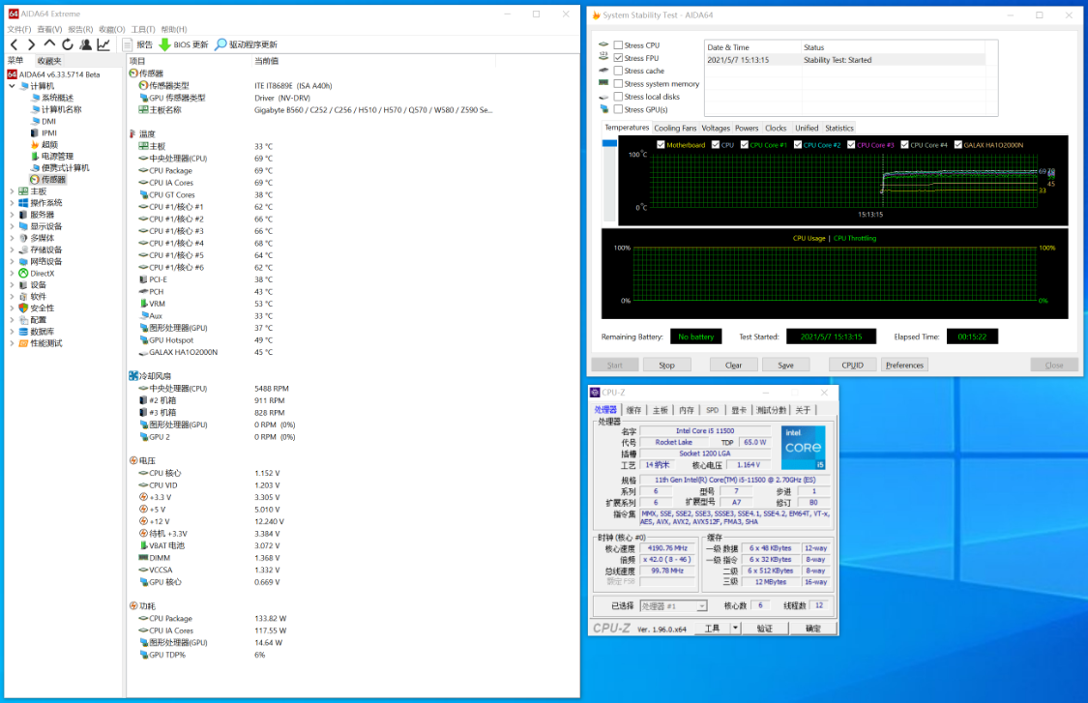Expand the 网络设备 tree node

[x=12, y=262]
